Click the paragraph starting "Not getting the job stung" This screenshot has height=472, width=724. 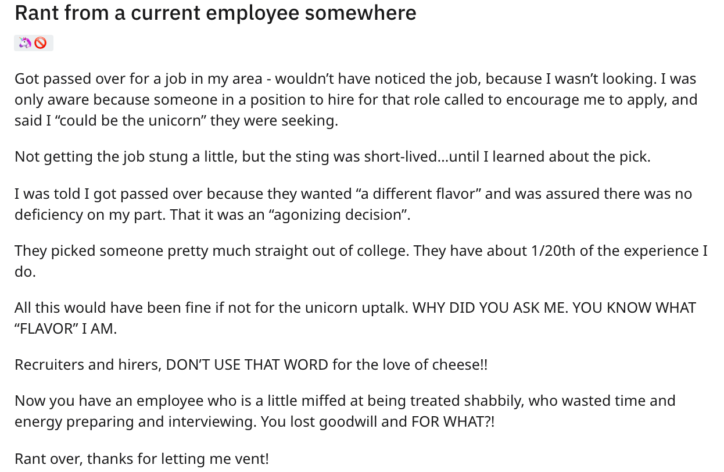coord(332,156)
